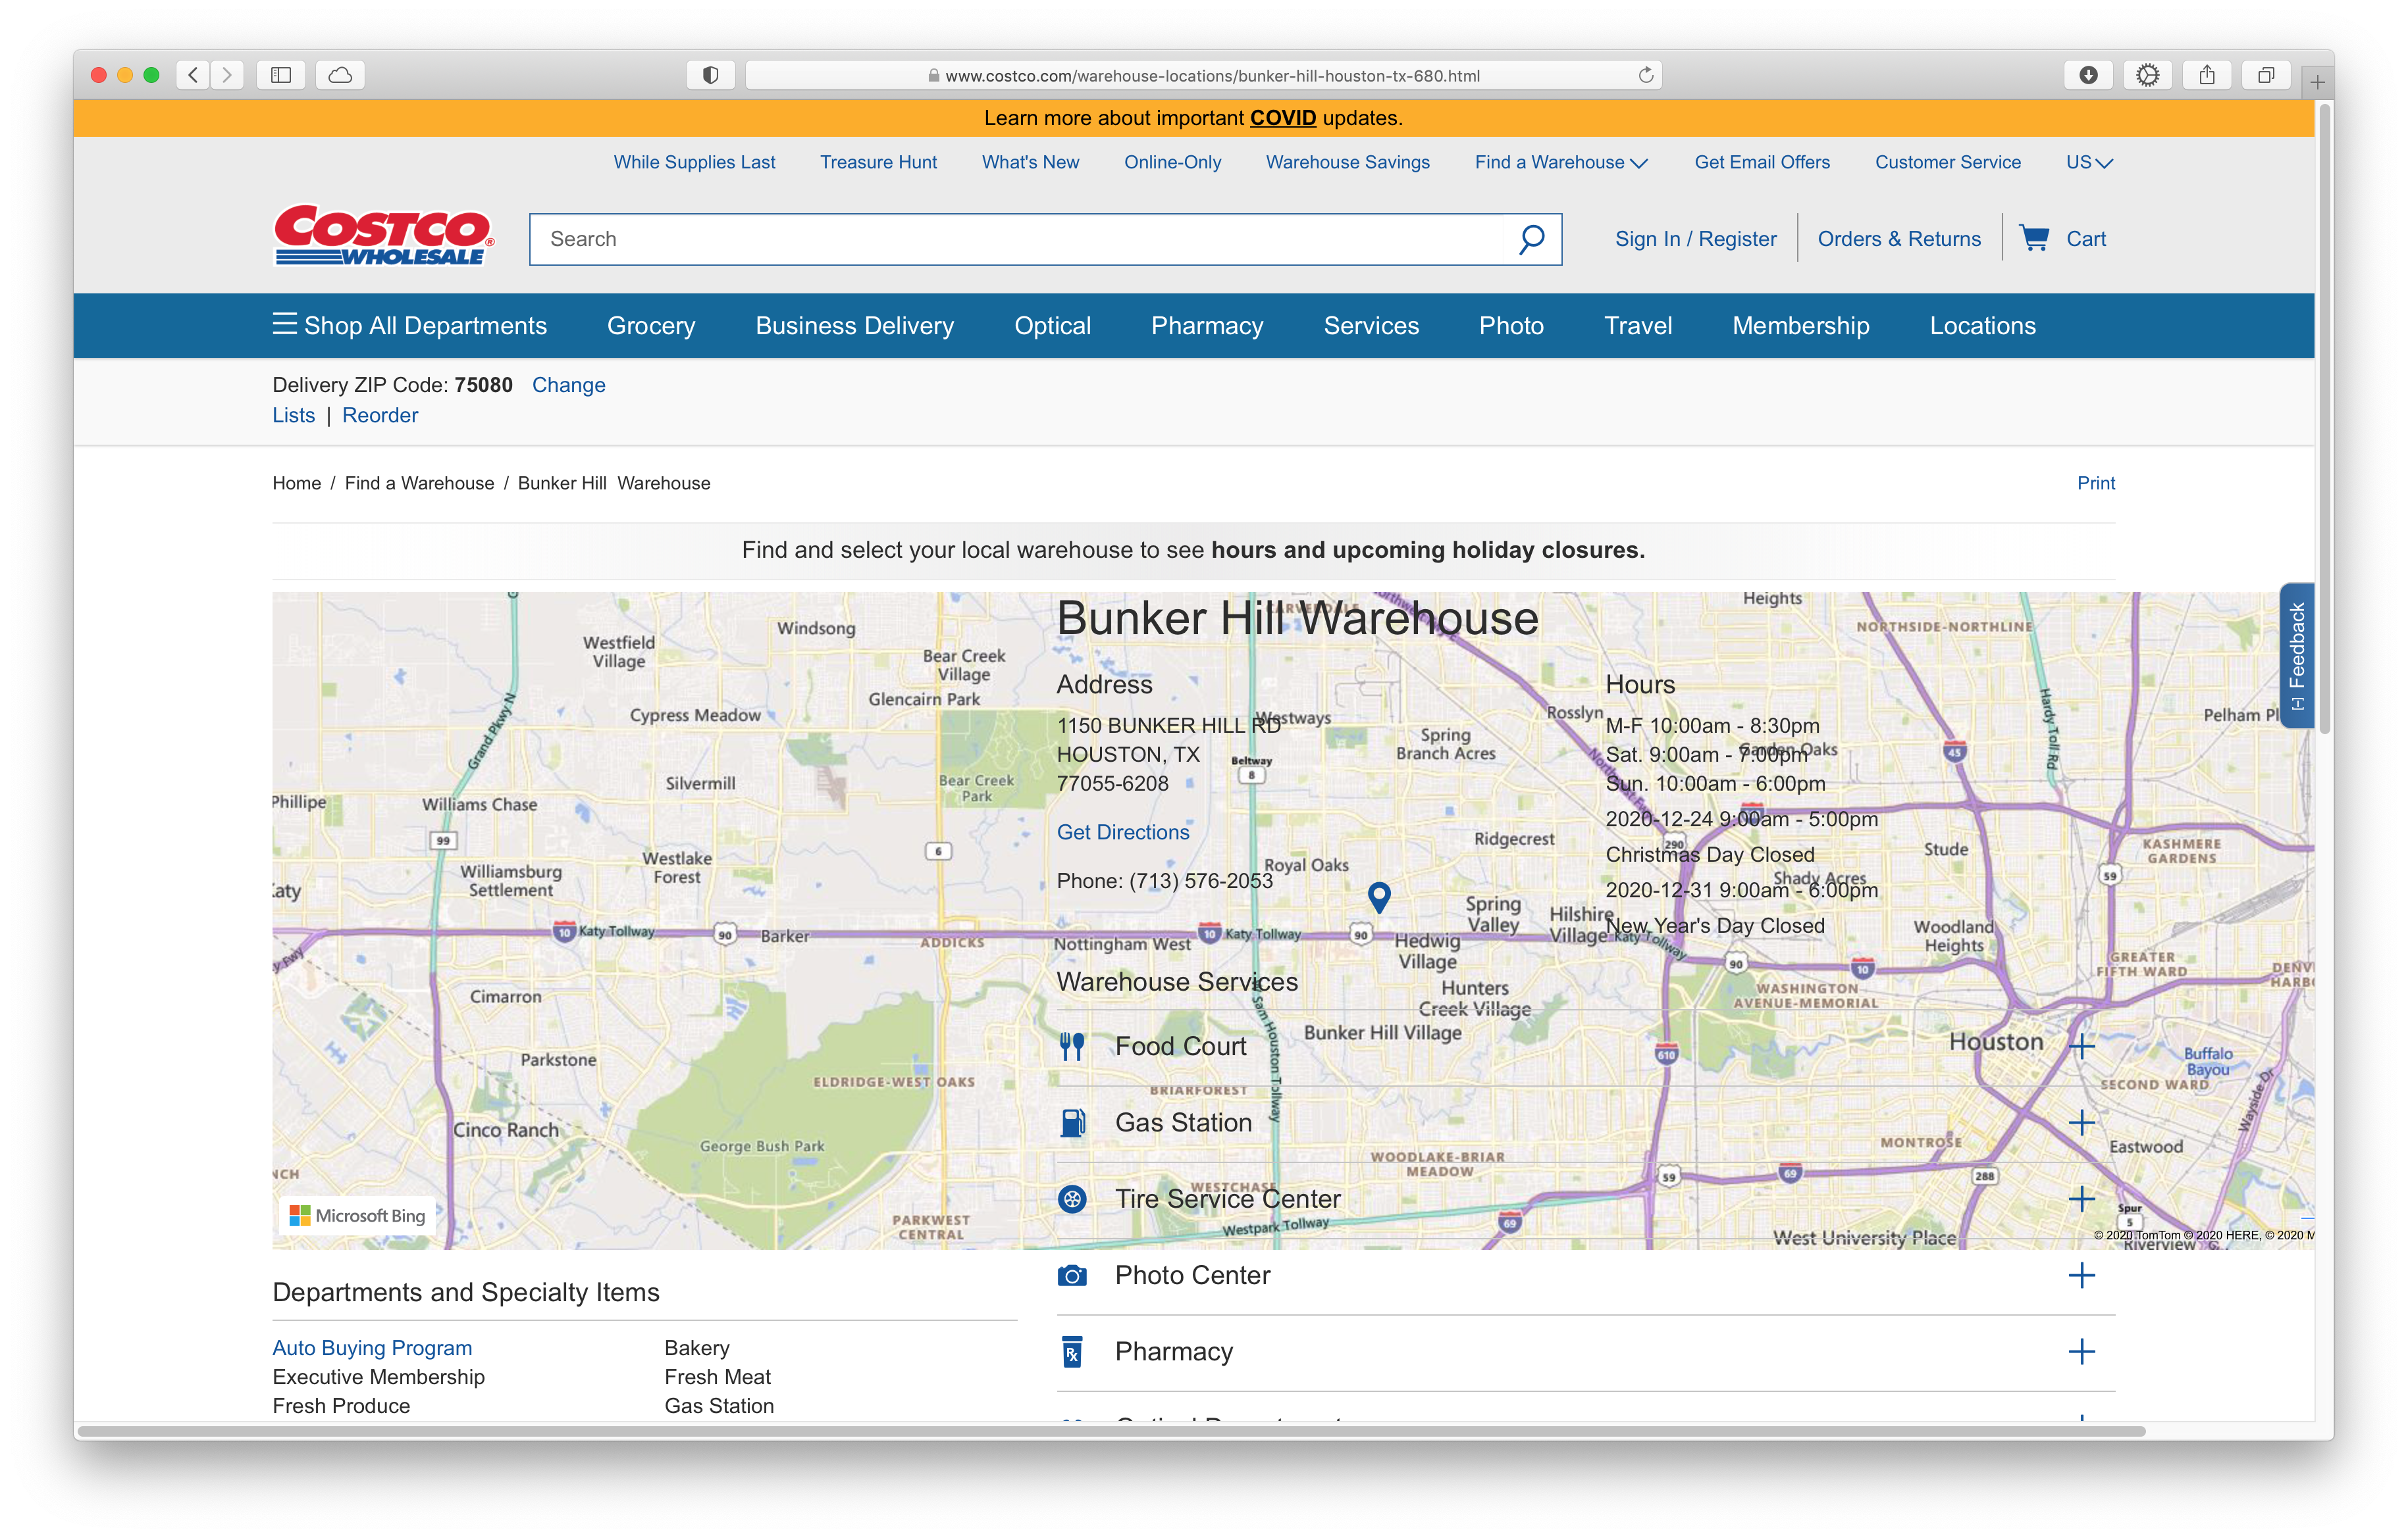This screenshot has height=1538, width=2408.
Task: Expand the Tire Service Center section
Action: (2081, 1198)
